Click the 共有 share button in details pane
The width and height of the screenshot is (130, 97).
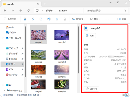point(90,35)
